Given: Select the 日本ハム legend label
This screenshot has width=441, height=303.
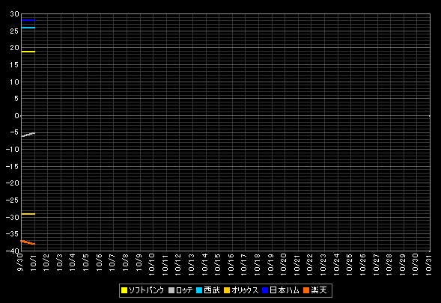Looking at the screenshot, I should click(x=285, y=290).
